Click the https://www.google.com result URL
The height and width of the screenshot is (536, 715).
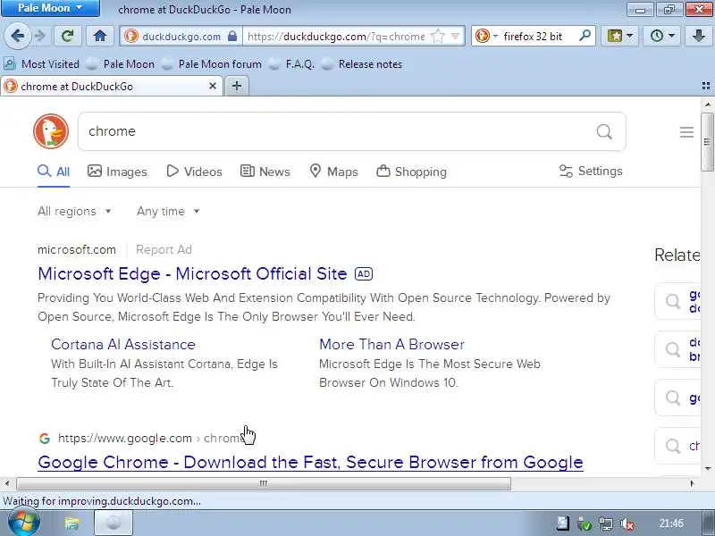(125, 438)
